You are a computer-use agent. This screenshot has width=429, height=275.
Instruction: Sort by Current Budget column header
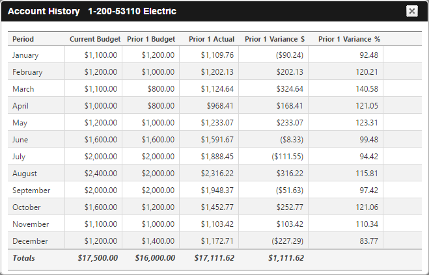pyautogui.click(x=95, y=39)
